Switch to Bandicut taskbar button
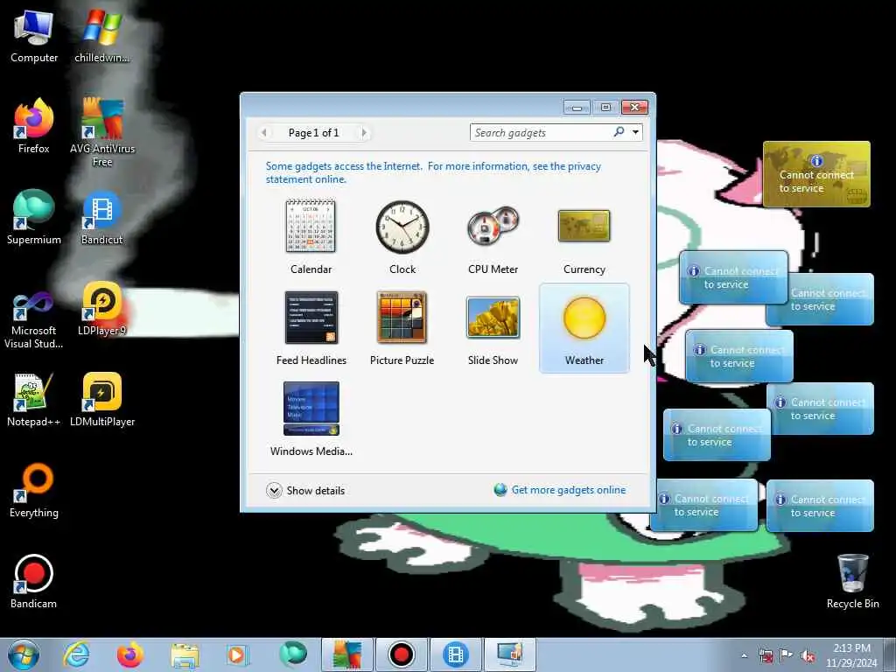The image size is (896, 672). point(455,654)
